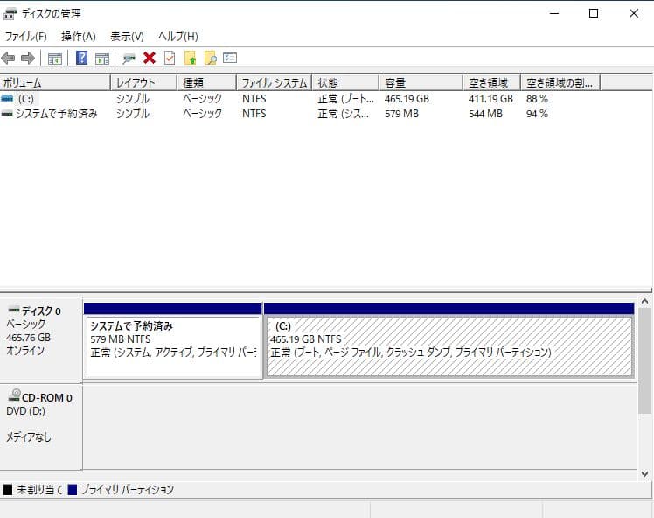Sort by 空き領域の割... column header
654x518 pixels.
pos(560,82)
